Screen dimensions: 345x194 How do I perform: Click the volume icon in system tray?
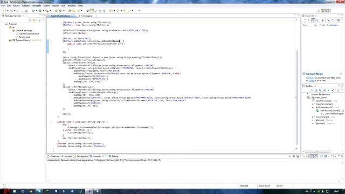coord(323,191)
